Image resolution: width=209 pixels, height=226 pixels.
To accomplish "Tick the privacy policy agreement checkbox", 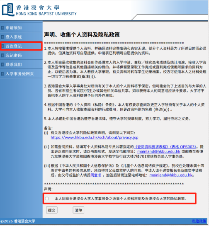I will coord(47,199).
